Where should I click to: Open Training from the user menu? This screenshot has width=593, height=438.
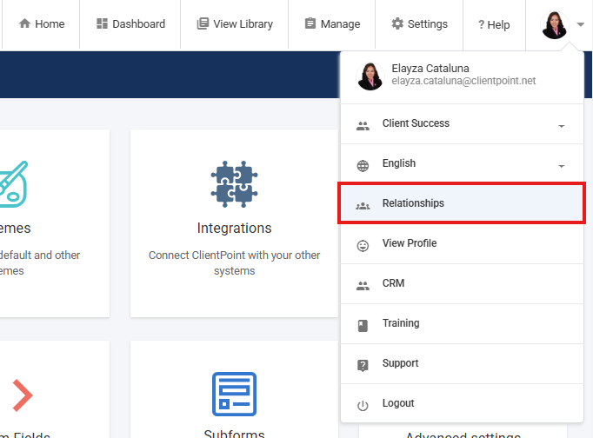click(462, 324)
